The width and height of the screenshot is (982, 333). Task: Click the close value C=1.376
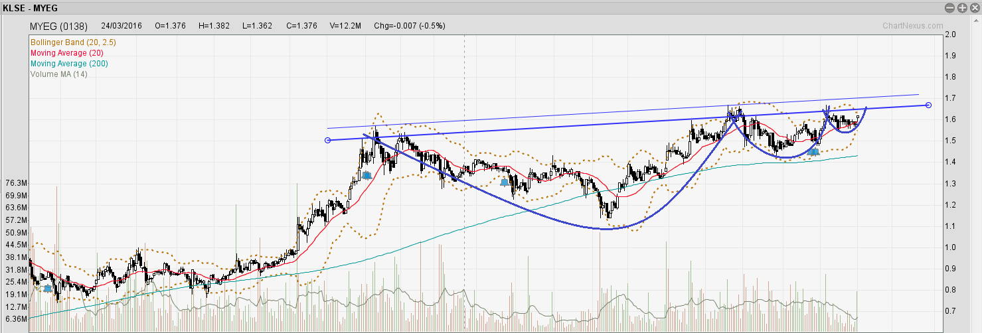(x=301, y=26)
